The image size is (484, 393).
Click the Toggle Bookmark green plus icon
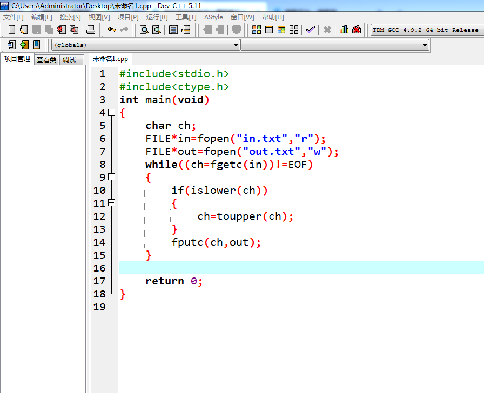point(24,45)
